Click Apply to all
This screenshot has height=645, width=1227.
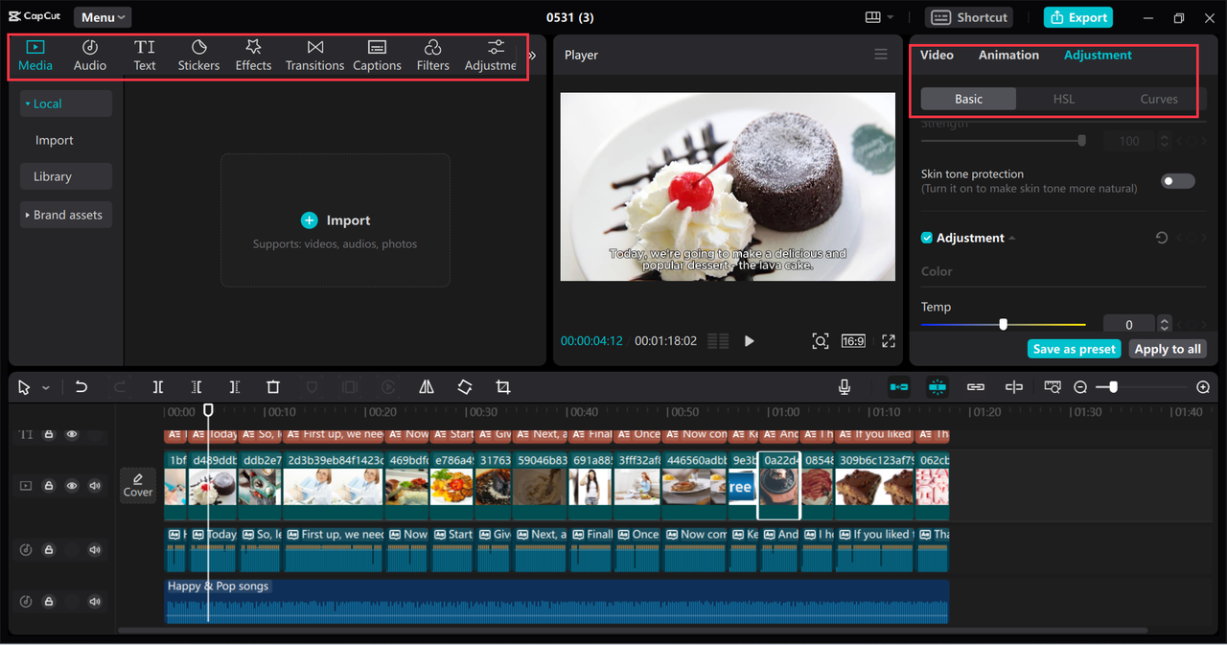1167,349
